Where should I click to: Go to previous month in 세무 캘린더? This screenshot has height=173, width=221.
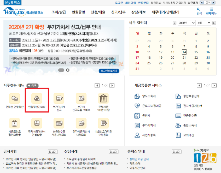(175, 23)
